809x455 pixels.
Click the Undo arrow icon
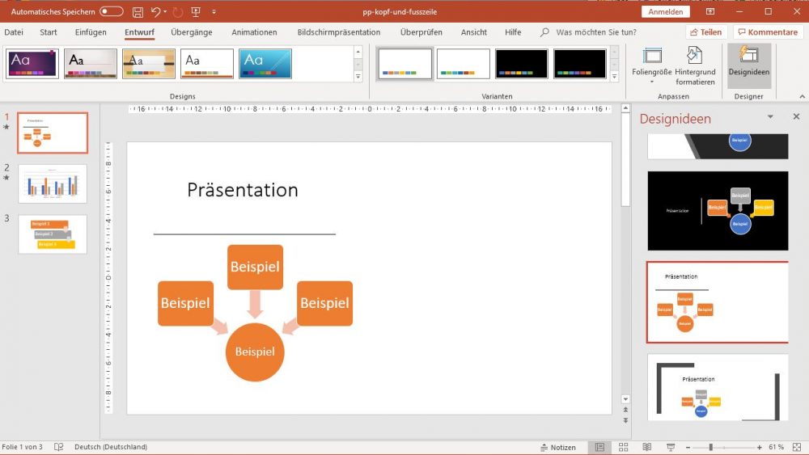156,11
